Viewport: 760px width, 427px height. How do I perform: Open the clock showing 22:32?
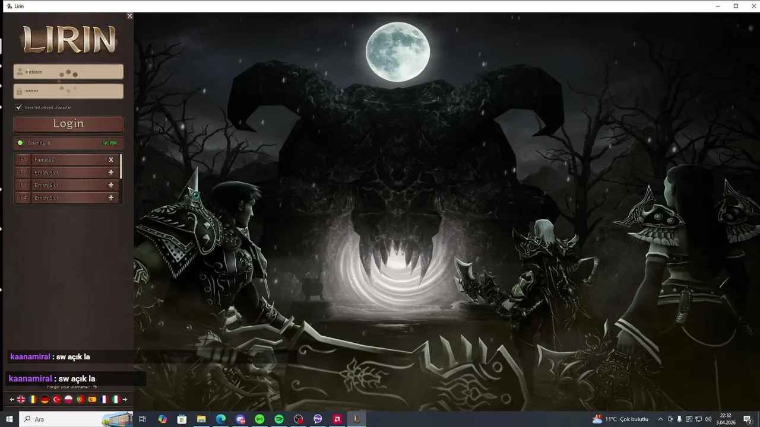tap(725, 419)
